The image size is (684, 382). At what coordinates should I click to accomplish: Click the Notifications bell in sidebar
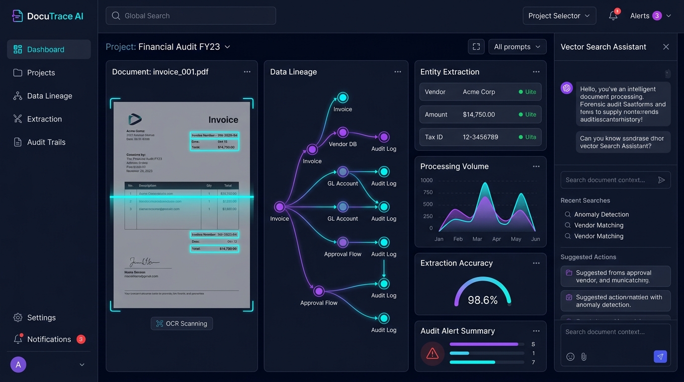(18, 339)
